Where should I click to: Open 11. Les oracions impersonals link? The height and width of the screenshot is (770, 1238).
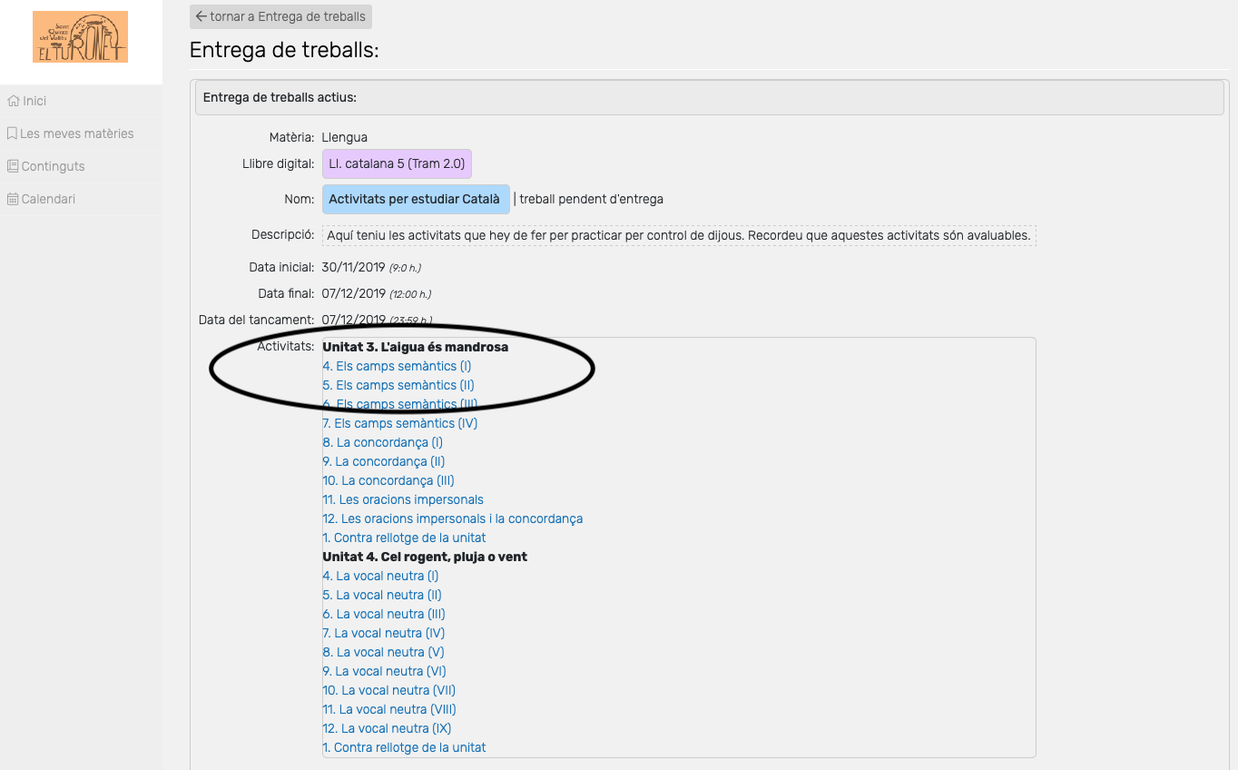tap(402, 499)
